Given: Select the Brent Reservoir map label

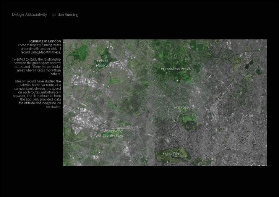Looking at the screenshot, I should tap(103, 63).
